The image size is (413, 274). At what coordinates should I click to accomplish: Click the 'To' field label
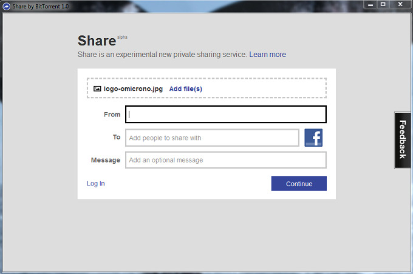click(117, 137)
